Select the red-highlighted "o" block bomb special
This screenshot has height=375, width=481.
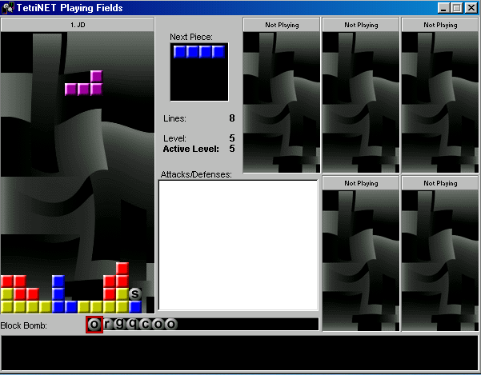click(94, 325)
